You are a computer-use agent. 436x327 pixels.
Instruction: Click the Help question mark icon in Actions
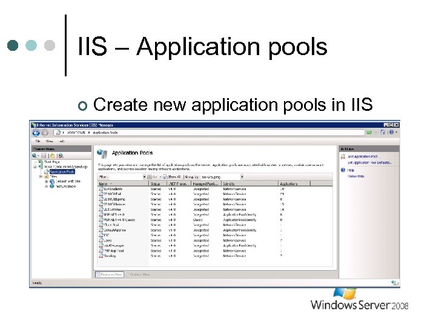[x=343, y=170]
